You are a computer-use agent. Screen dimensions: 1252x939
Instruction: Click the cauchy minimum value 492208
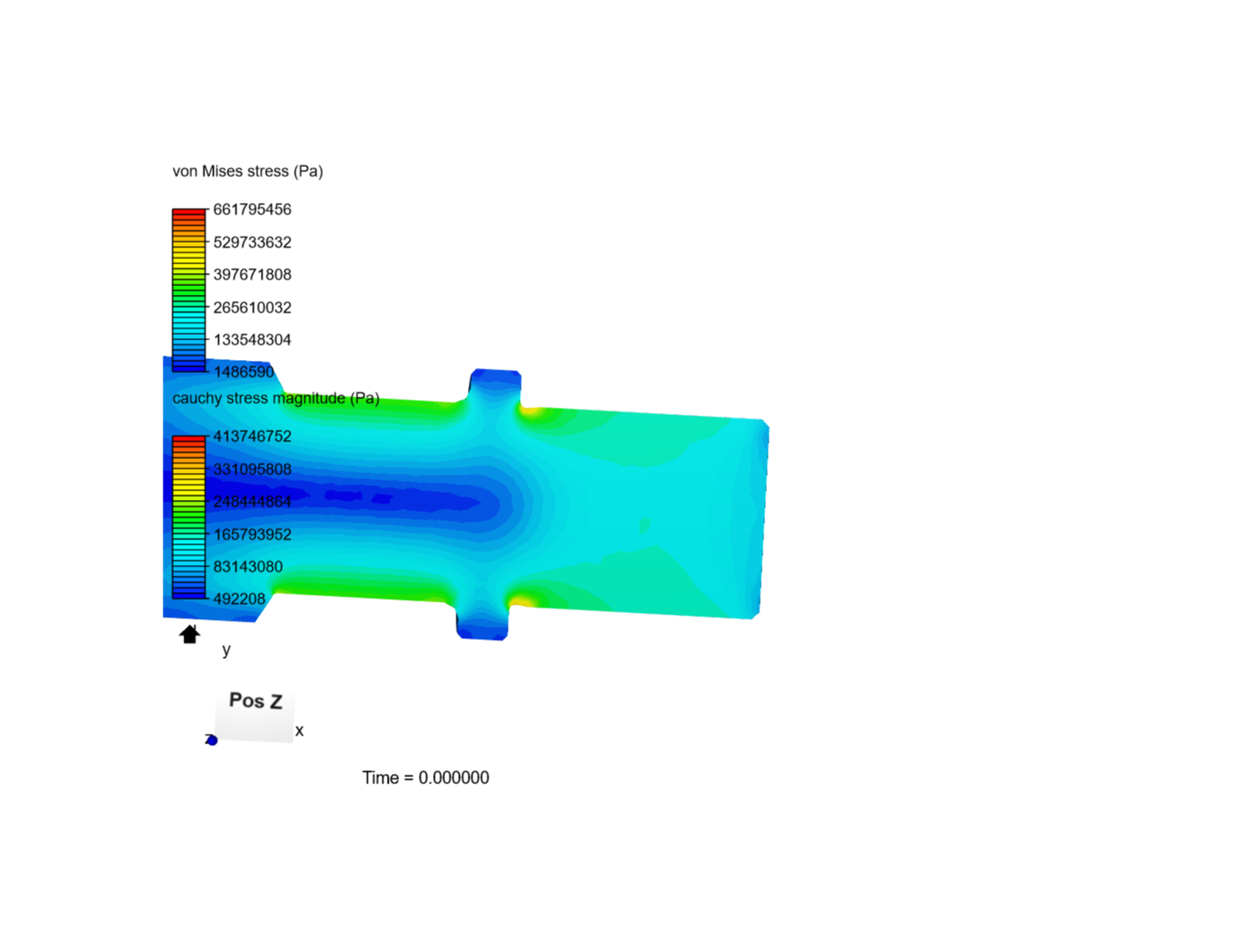[x=239, y=599]
